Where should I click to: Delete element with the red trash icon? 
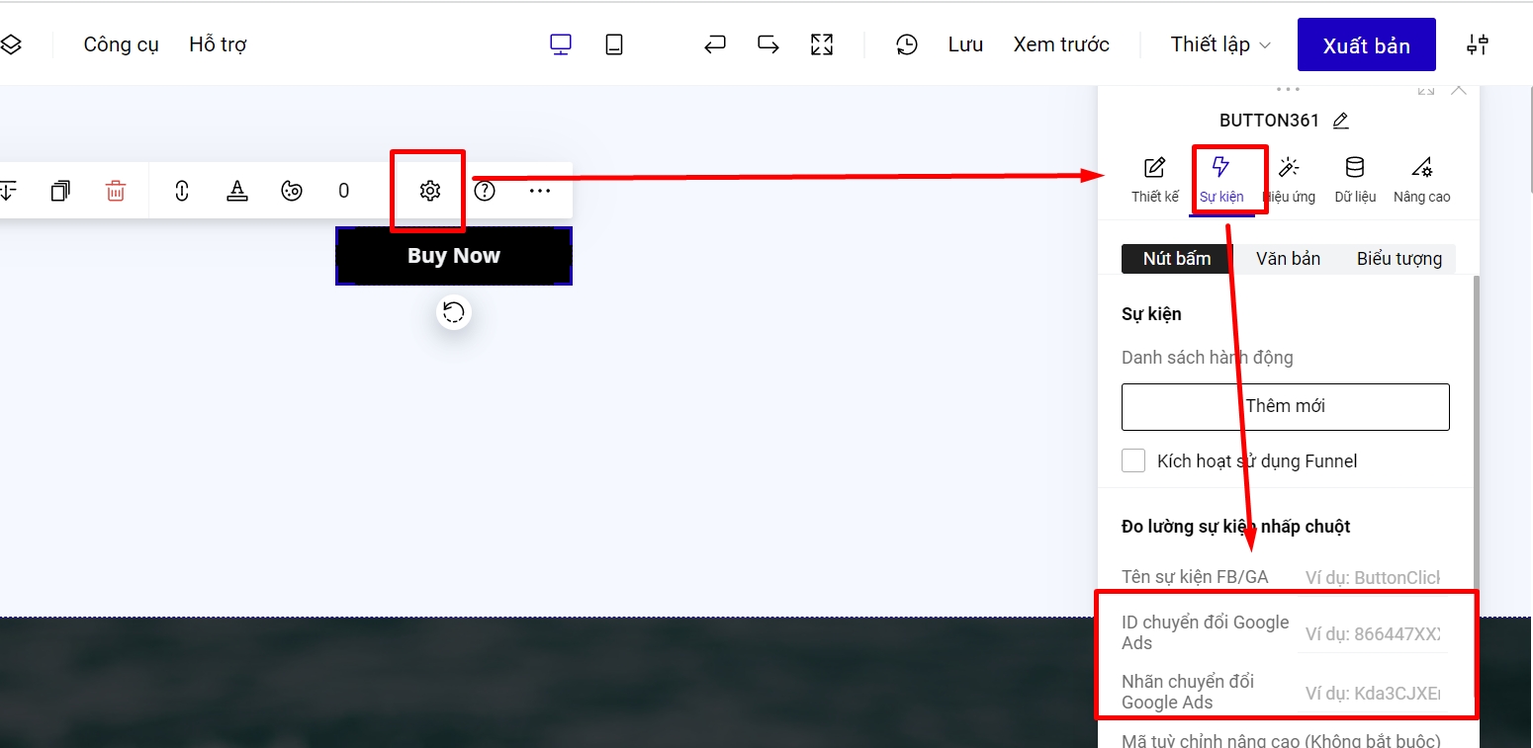coord(116,191)
